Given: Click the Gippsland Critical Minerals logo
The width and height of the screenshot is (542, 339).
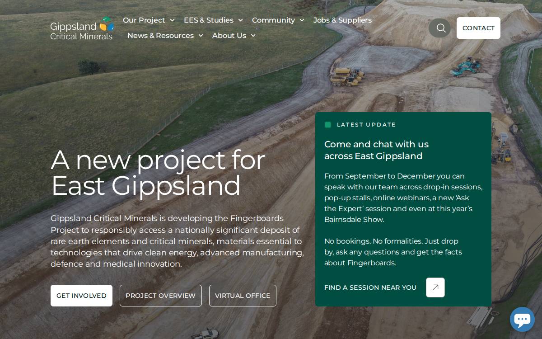Looking at the screenshot, I should [82, 28].
